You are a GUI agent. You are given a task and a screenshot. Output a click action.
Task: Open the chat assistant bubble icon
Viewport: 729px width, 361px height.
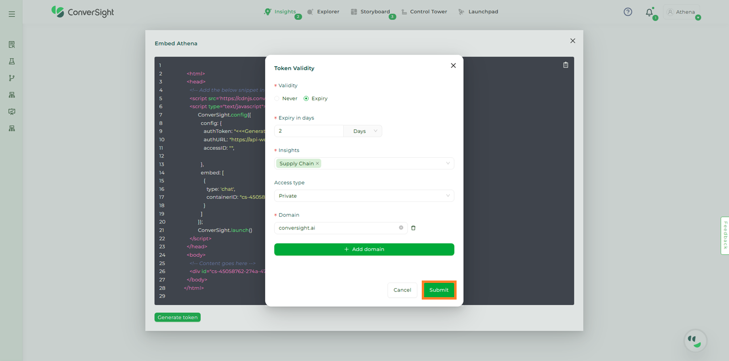click(695, 341)
